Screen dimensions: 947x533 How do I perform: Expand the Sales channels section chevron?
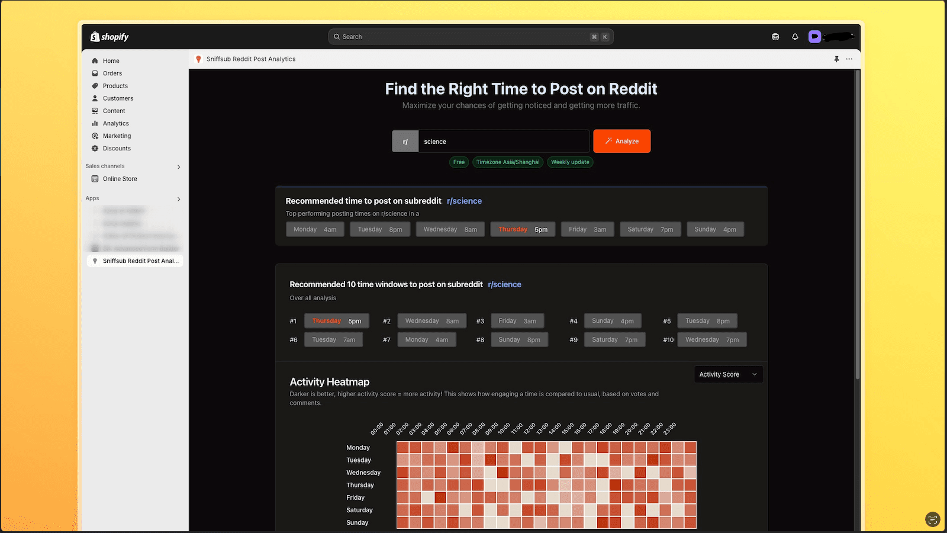pyautogui.click(x=179, y=167)
